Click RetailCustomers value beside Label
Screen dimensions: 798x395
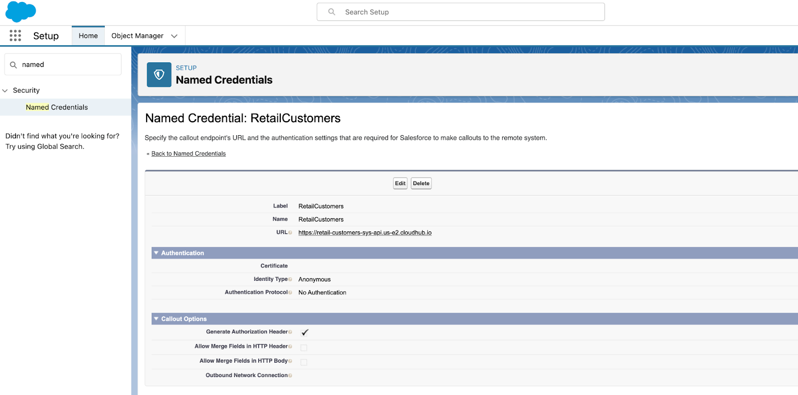click(321, 206)
